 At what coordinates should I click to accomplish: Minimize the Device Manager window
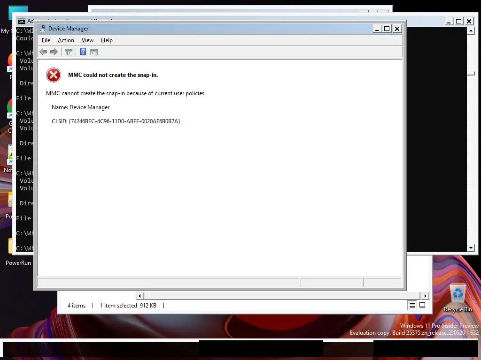click(x=377, y=29)
